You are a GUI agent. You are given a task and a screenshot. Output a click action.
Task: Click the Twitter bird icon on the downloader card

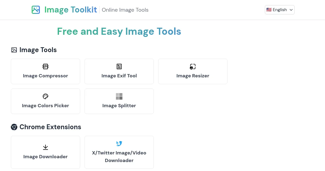[119, 144]
